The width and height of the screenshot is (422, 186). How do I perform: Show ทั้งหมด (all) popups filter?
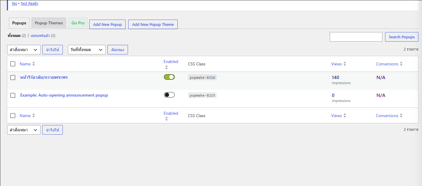pyautogui.click(x=14, y=36)
